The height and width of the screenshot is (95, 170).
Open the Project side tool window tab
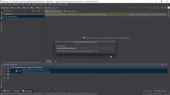coord(1,15)
